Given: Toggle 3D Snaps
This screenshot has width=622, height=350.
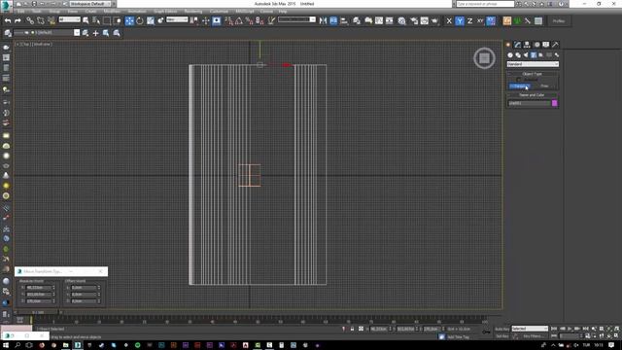Looking at the screenshot, I should coord(229,20).
